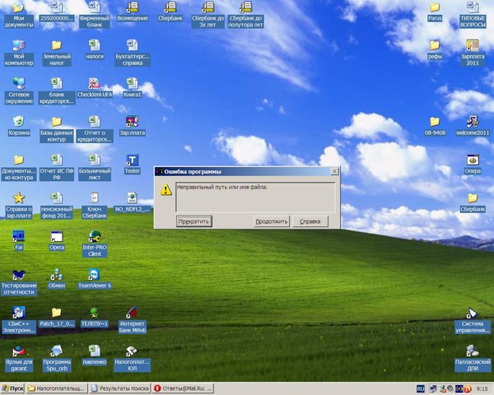Select пенсионный фонд 201... file
The image size is (494, 395).
coord(57,205)
